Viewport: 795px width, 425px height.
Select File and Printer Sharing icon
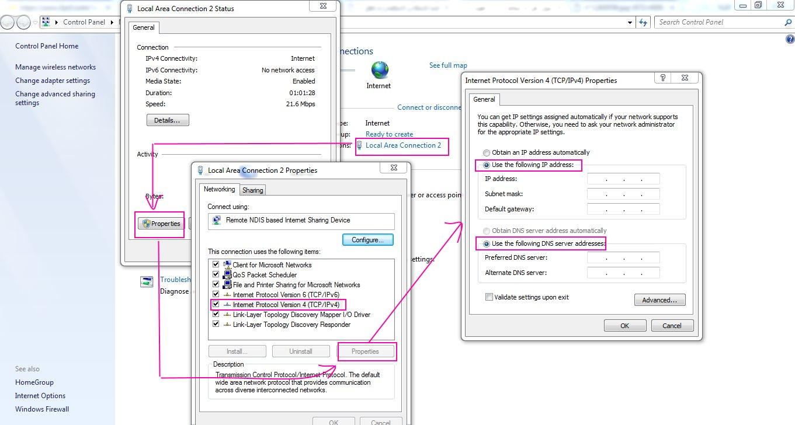click(227, 284)
